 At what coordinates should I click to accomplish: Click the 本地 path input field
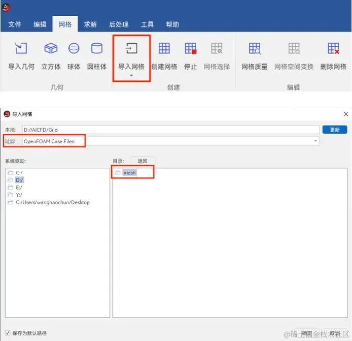click(170, 130)
